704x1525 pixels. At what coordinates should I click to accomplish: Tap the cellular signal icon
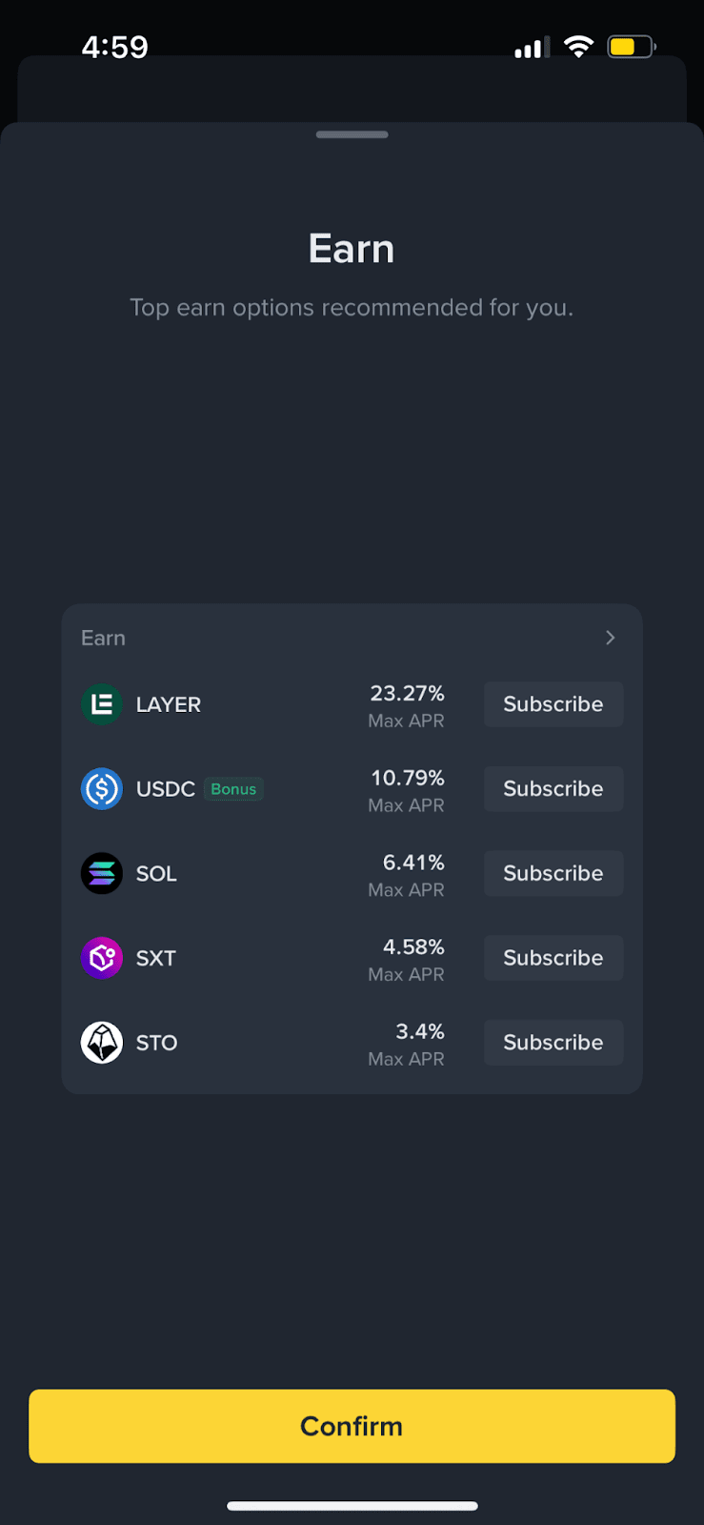530,48
